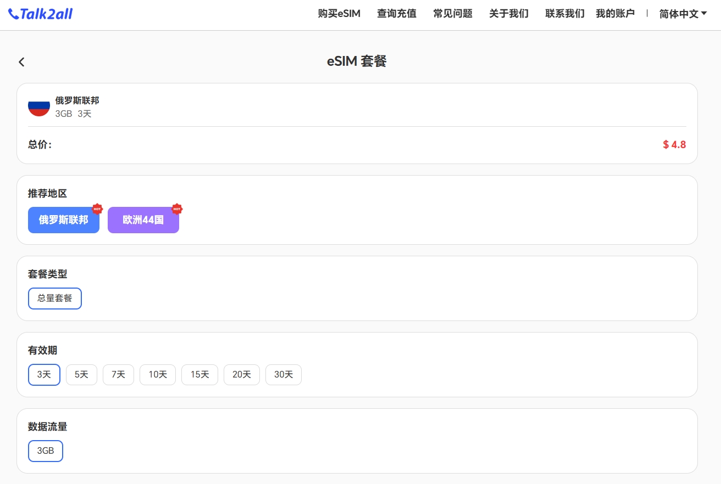Pick the 30天 validity option
Viewport: 721px width, 484px height.
284,375
